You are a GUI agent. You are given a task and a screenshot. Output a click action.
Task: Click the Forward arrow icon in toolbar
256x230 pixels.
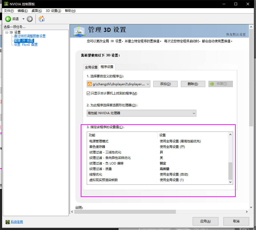30,19
